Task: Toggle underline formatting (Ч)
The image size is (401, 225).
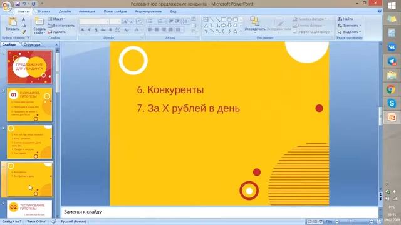Action: point(96,30)
